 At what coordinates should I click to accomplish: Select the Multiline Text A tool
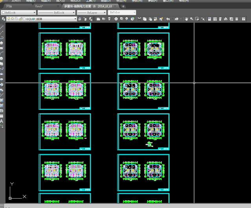pos(2,121)
